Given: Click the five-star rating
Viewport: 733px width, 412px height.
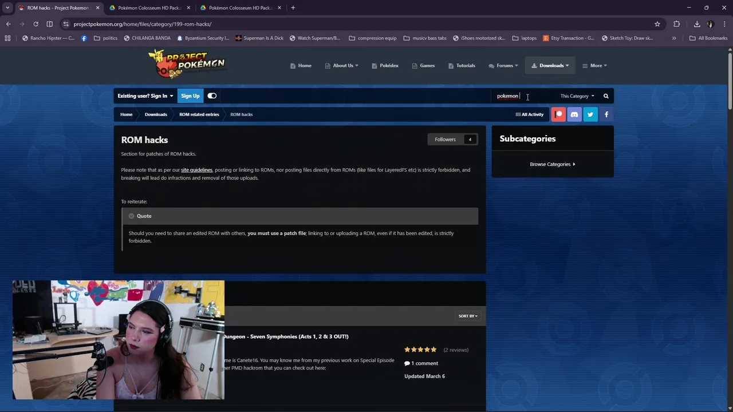Looking at the screenshot, I should click(420, 350).
